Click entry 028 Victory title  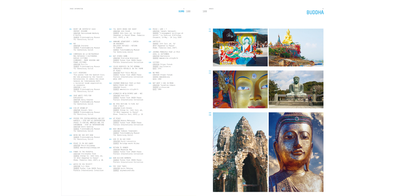pos(156,62)
